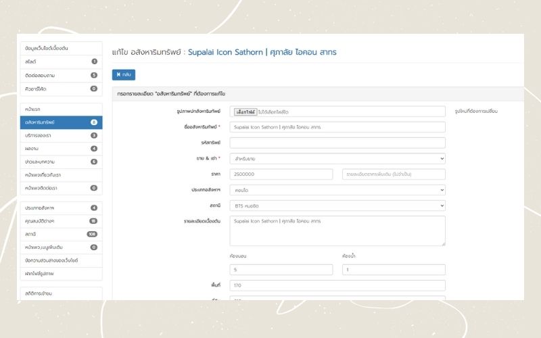Image resolution: width=541 pixels, height=338 pixels.
Task: Open ประเภทอสังหาฯ in the sidebar
Action: [x=62, y=208]
